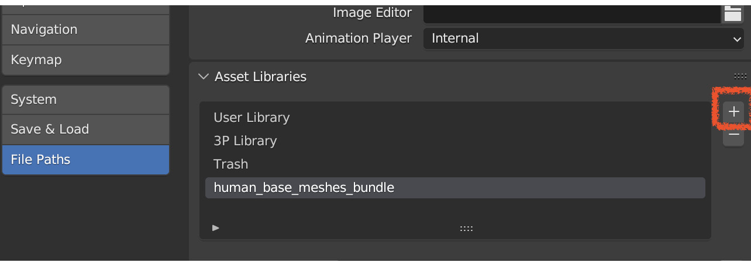Click the Image Editor path field
Viewport: 751px width, 266px height.
(572, 13)
